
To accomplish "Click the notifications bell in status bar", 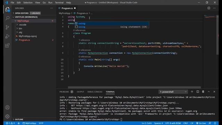I will click(215, 123).
